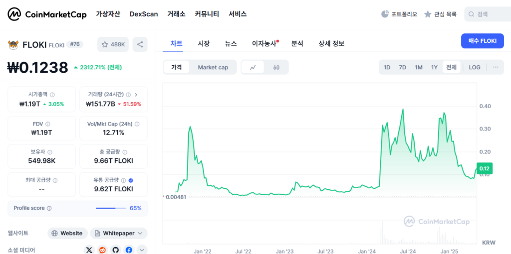Screen dimensions: 511x254
Task: Share FLOKI page via share icon
Action: pos(140,44)
